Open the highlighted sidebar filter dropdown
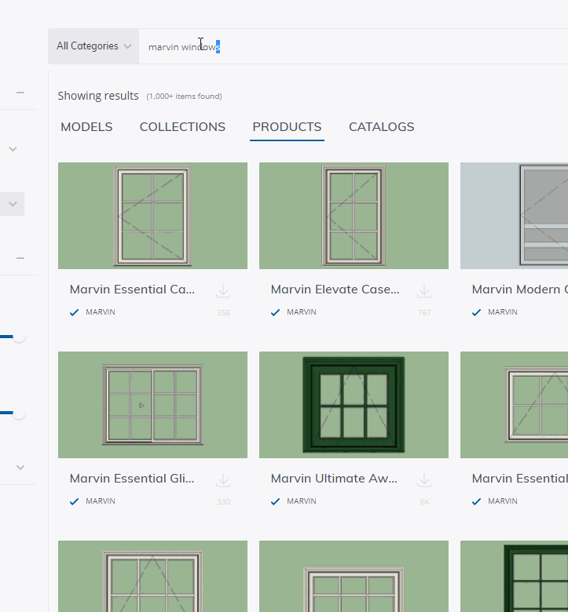Image resolution: width=568 pixels, height=612 pixels. pos(12,204)
